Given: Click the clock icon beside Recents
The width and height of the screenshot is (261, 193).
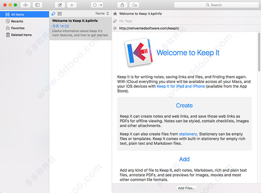Looking at the screenshot, I should 8,21.
